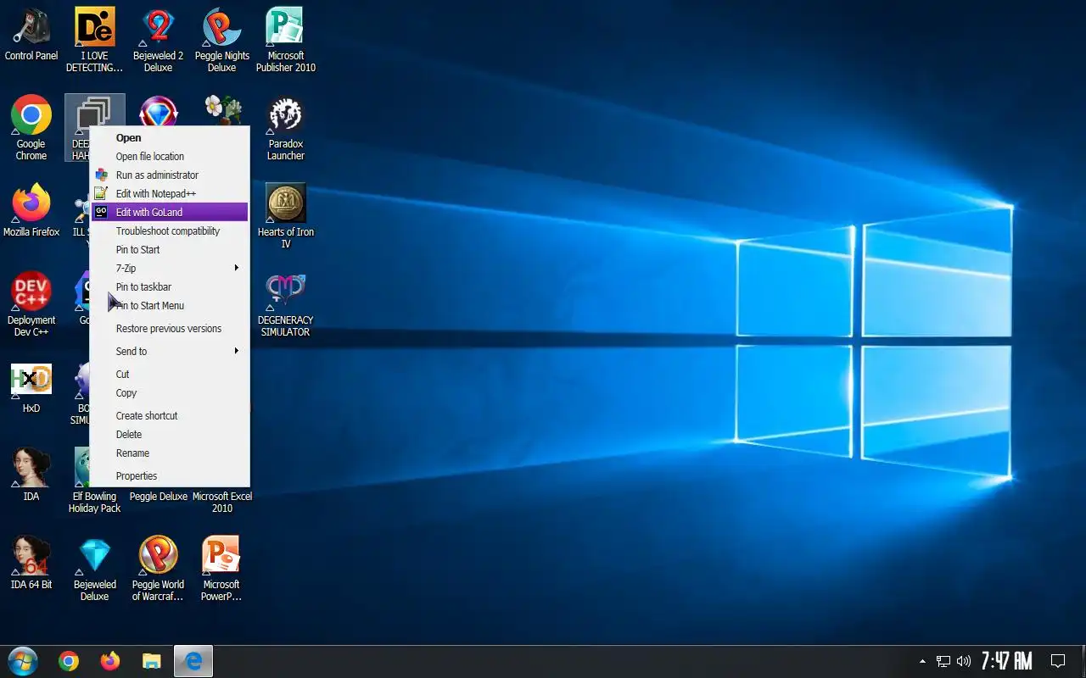Open the volume tray icon
This screenshot has height=678, width=1086.
click(964, 661)
